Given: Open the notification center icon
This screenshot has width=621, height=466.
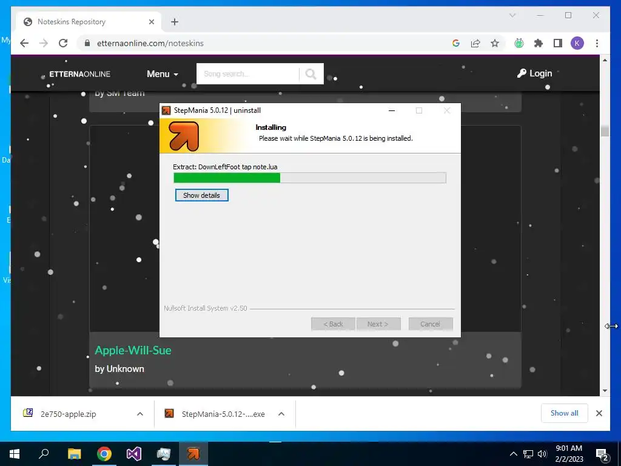Looking at the screenshot, I should tap(602, 454).
